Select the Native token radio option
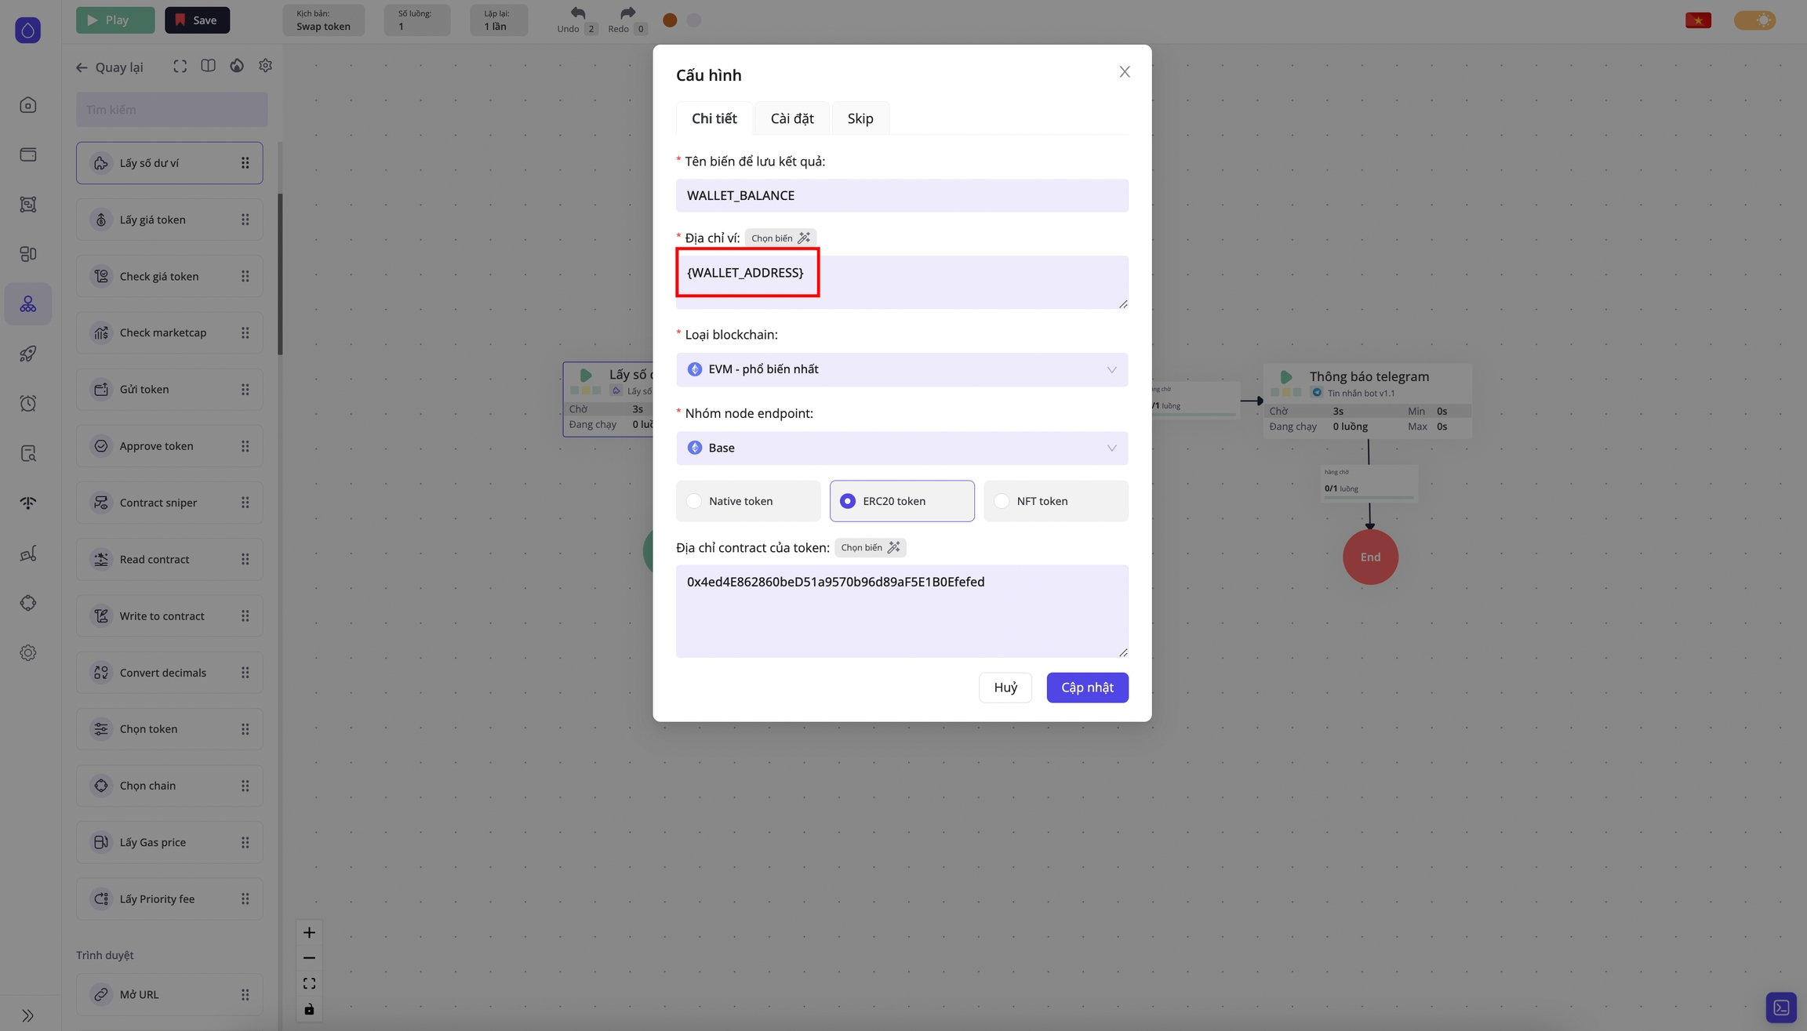Image resolution: width=1807 pixels, height=1031 pixels. pyautogui.click(x=694, y=501)
